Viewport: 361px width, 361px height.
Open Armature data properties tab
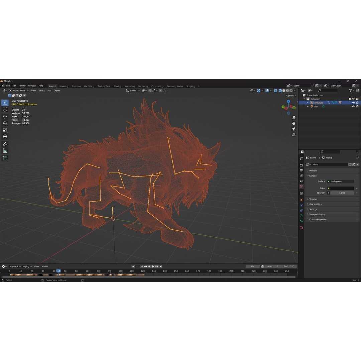click(x=301, y=216)
